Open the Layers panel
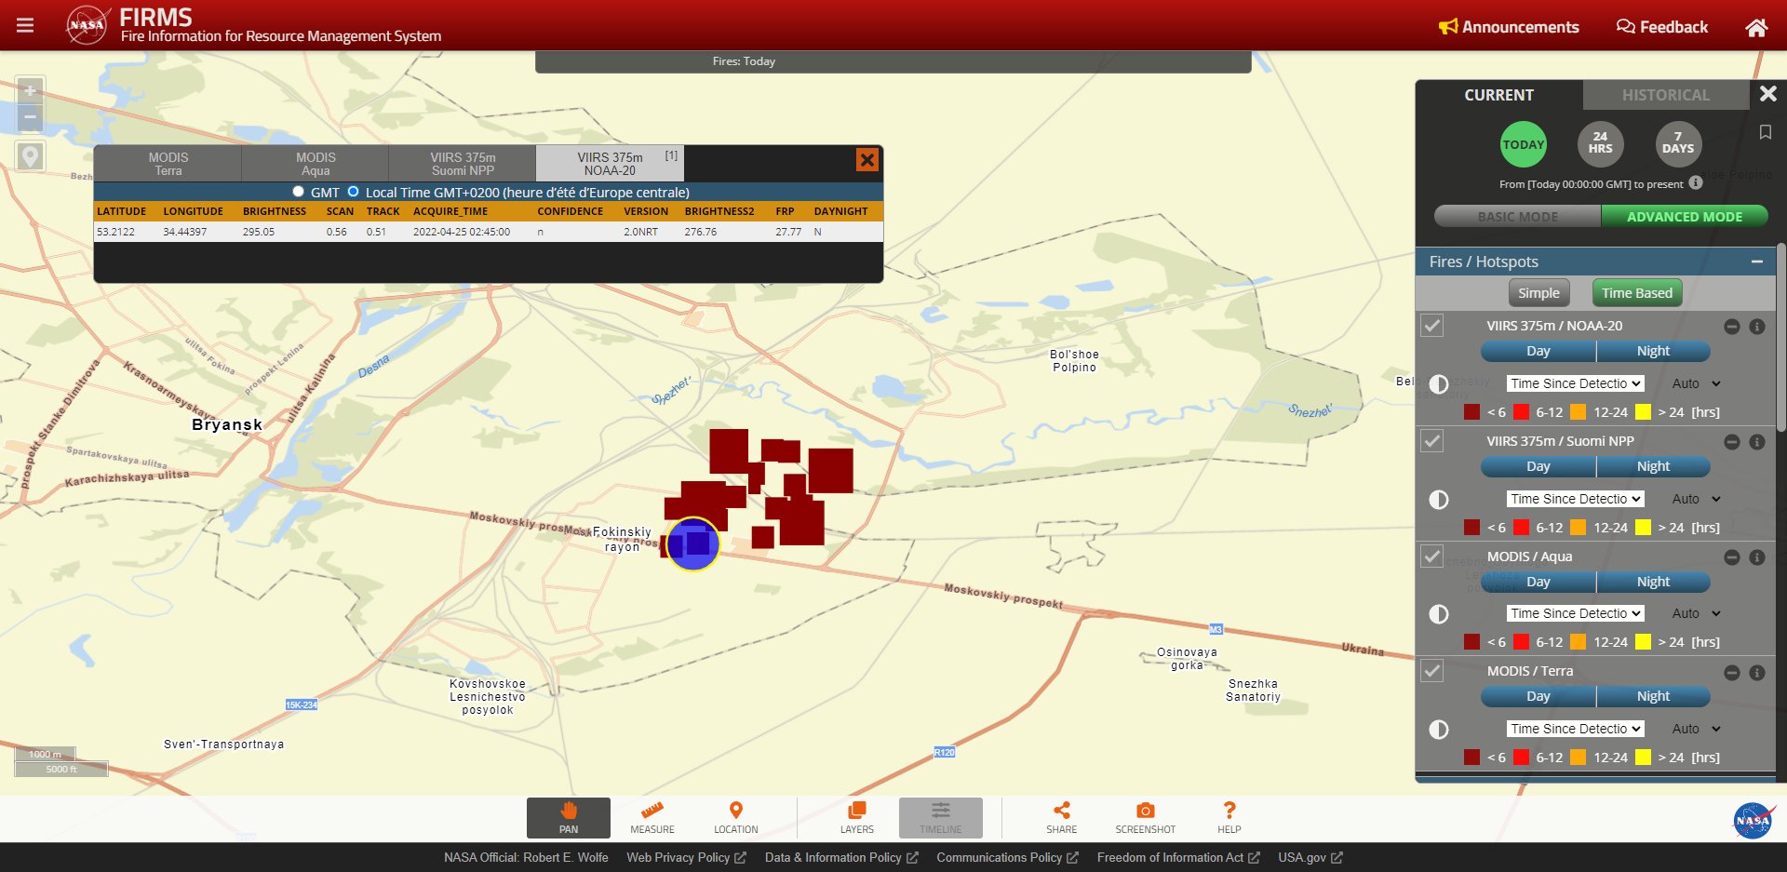The height and width of the screenshot is (872, 1787). (857, 817)
